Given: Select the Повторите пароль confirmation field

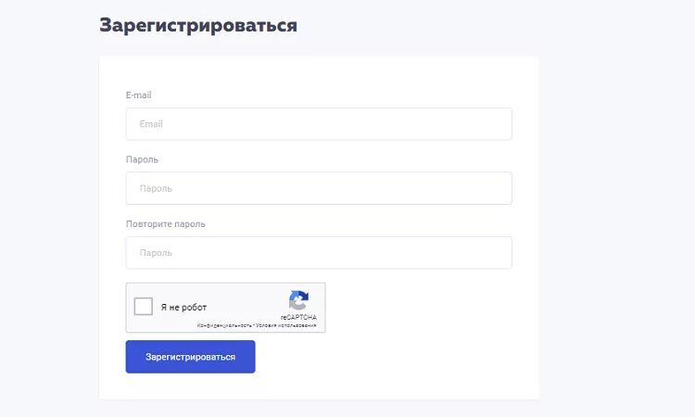Looking at the screenshot, I should click(x=319, y=253).
